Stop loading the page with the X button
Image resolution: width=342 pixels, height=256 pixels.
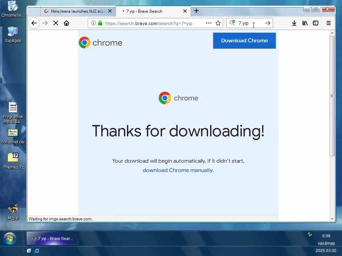[56, 23]
